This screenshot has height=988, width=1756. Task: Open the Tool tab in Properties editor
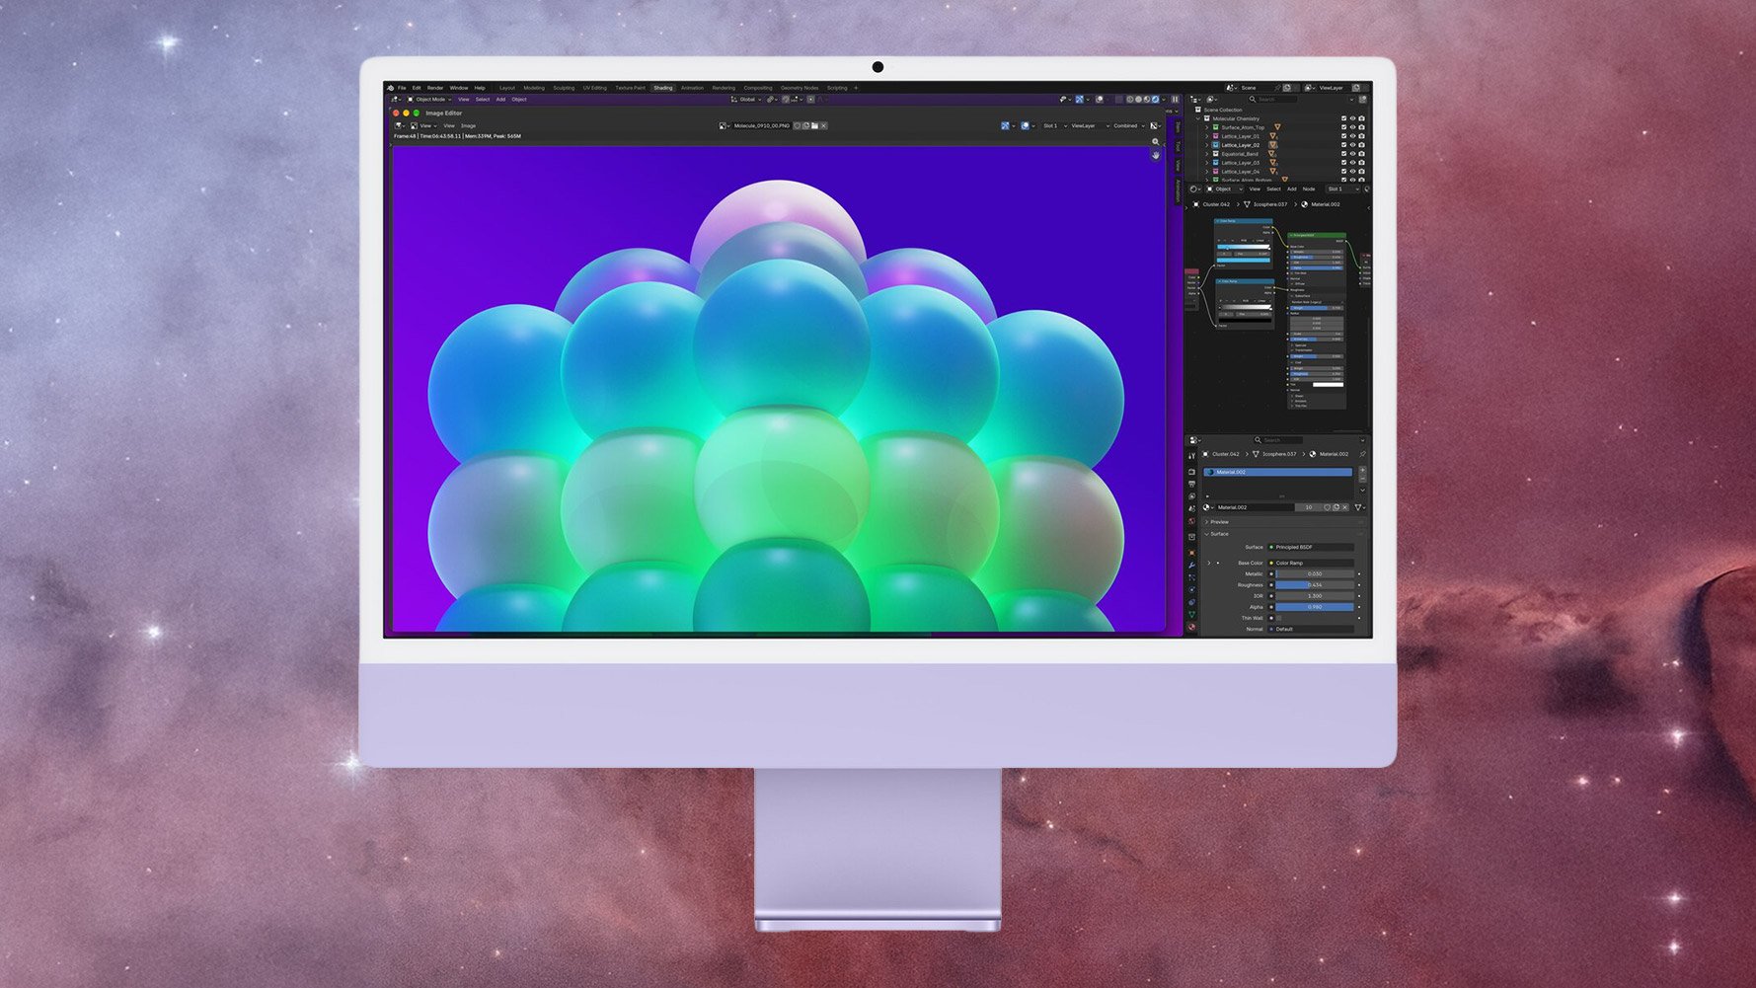click(1191, 455)
